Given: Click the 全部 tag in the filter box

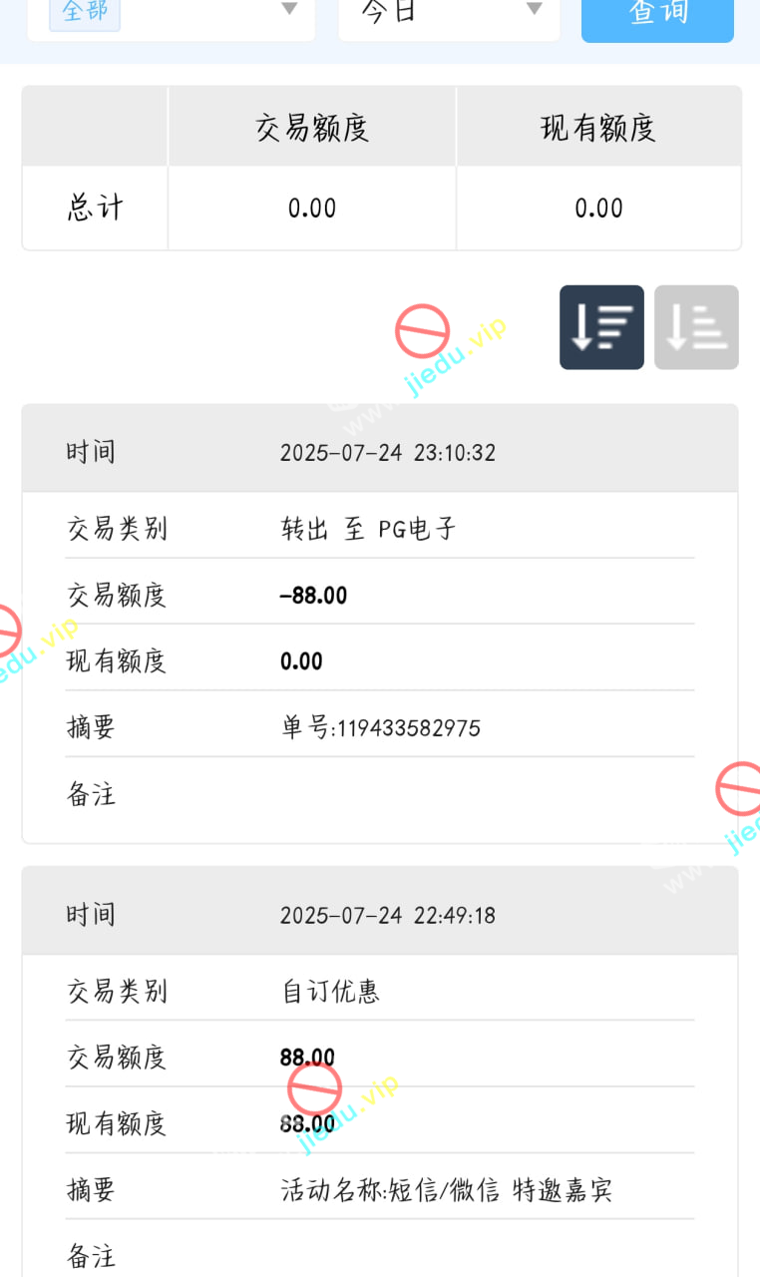Looking at the screenshot, I should click(84, 12).
